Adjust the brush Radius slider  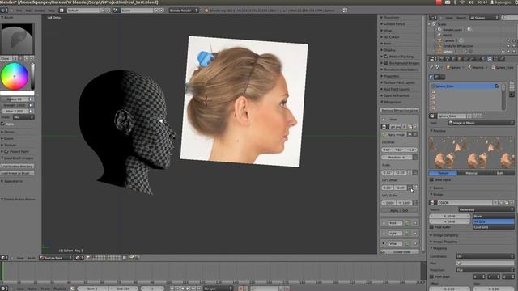click(x=15, y=99)
